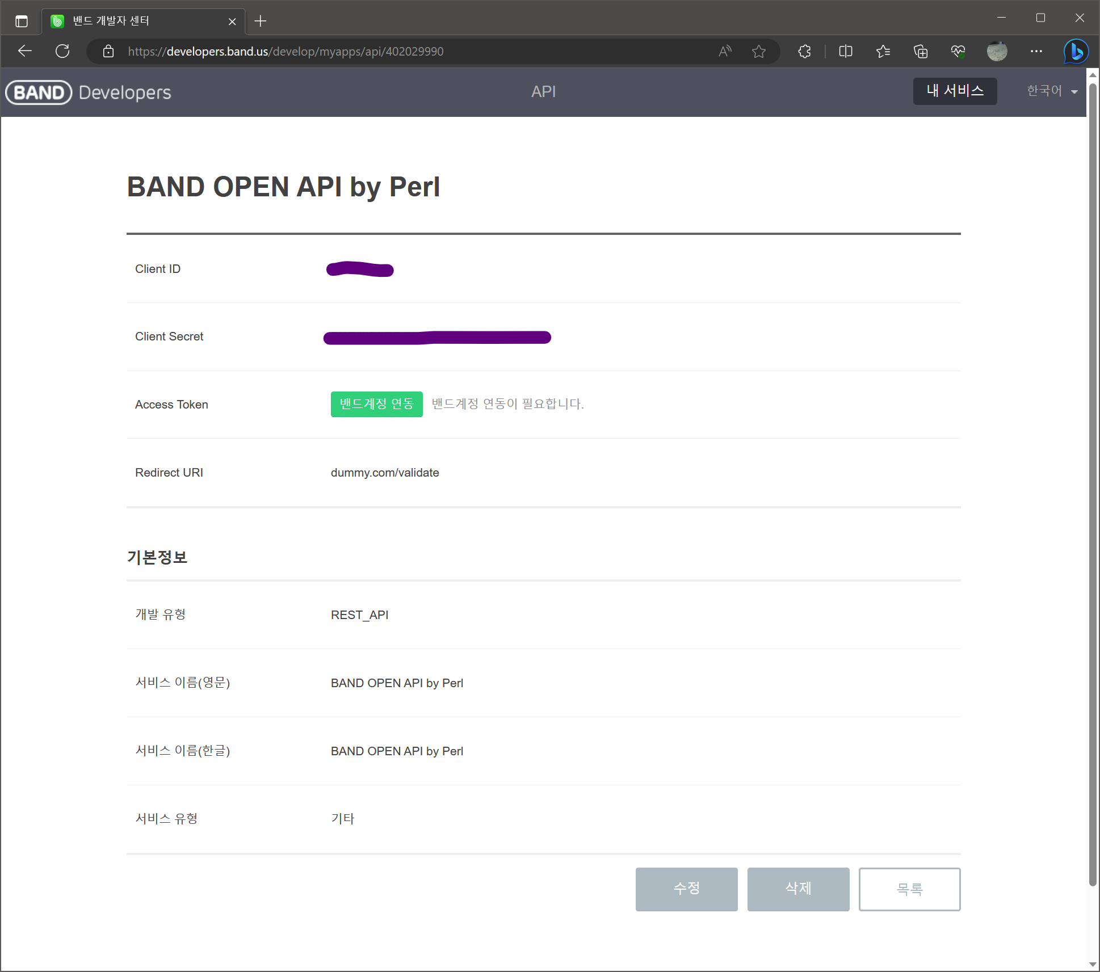Open a new tab with the plus icon

pyautogui.click(x=261, y=22)
